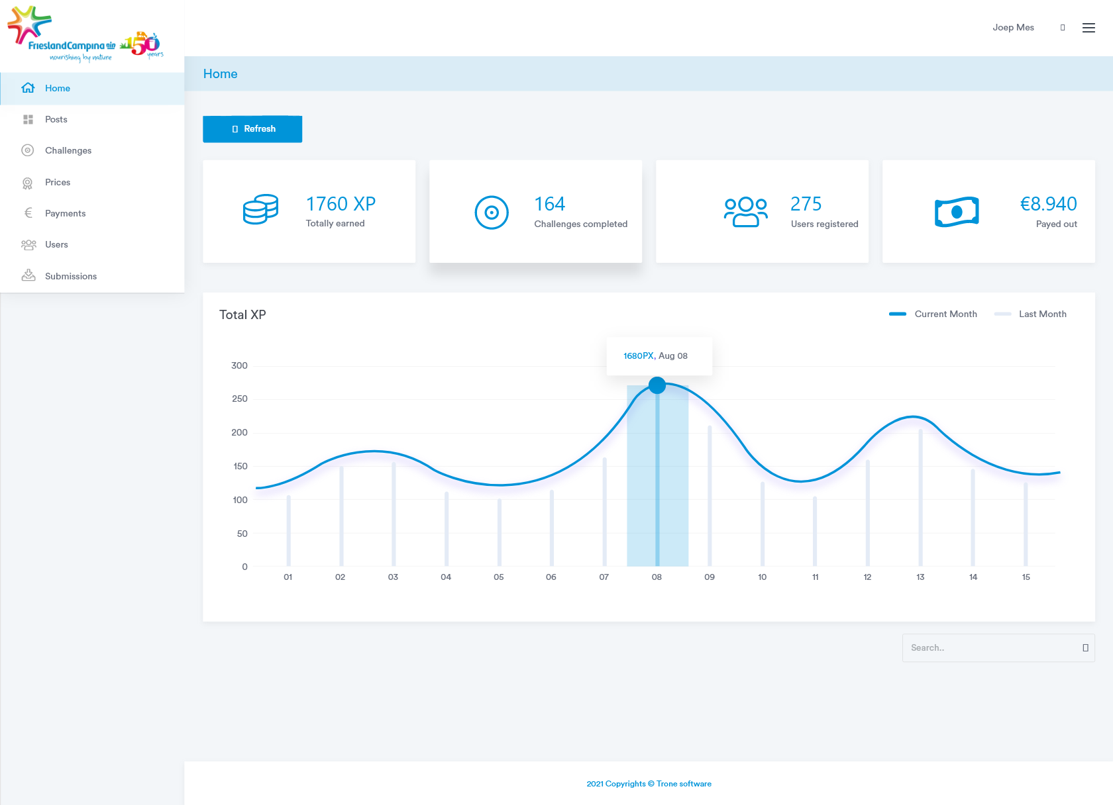
Task: Click the FrieslandCampina logo
Action: pyautogui.click(x=85, y=34)
